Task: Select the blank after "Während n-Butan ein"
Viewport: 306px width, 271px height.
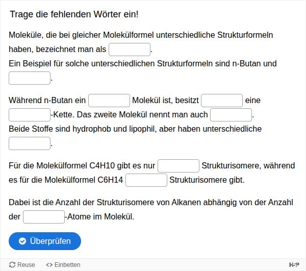Action: pyautogui.click(x=109, y=101)
